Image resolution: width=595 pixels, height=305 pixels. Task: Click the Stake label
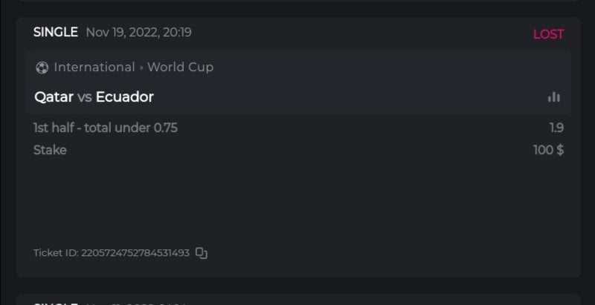coord(50,150)
